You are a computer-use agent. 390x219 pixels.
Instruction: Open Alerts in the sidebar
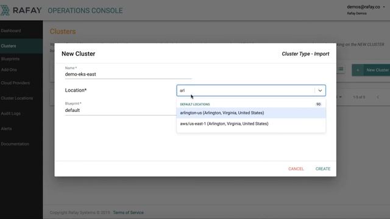[x=6, y=128]
